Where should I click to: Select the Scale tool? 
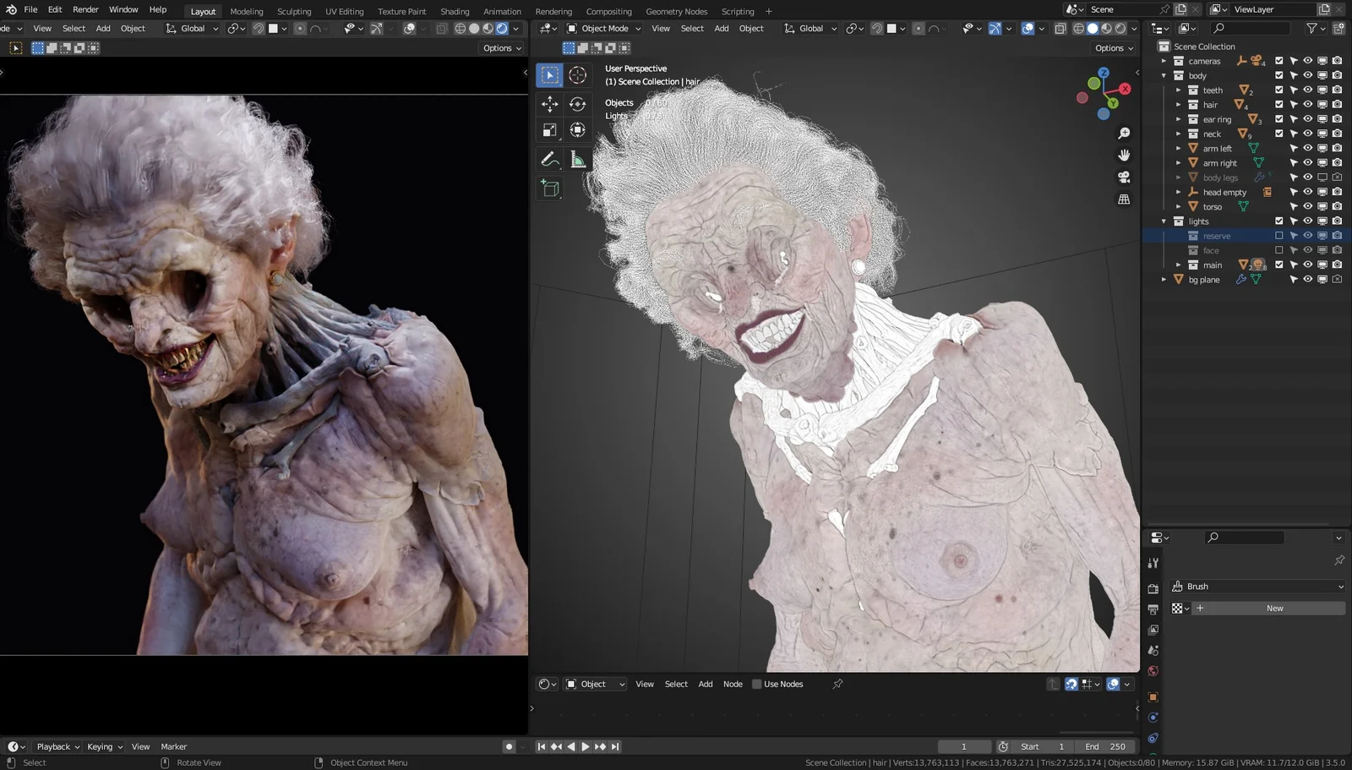pyautogui.click(x=550, y=130)
